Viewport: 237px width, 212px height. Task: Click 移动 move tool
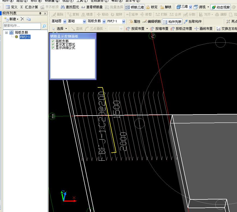103,14
